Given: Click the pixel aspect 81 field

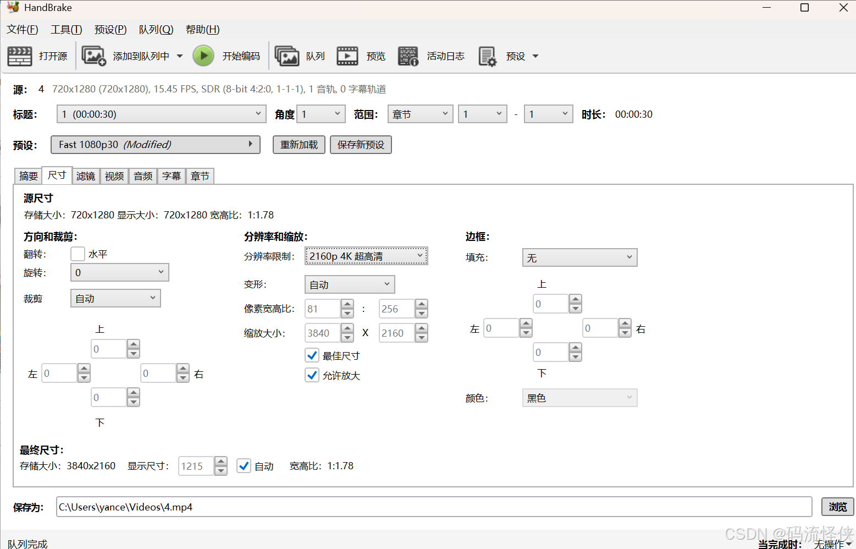Looking at the screenshot, I should click(x=323, y=309).
